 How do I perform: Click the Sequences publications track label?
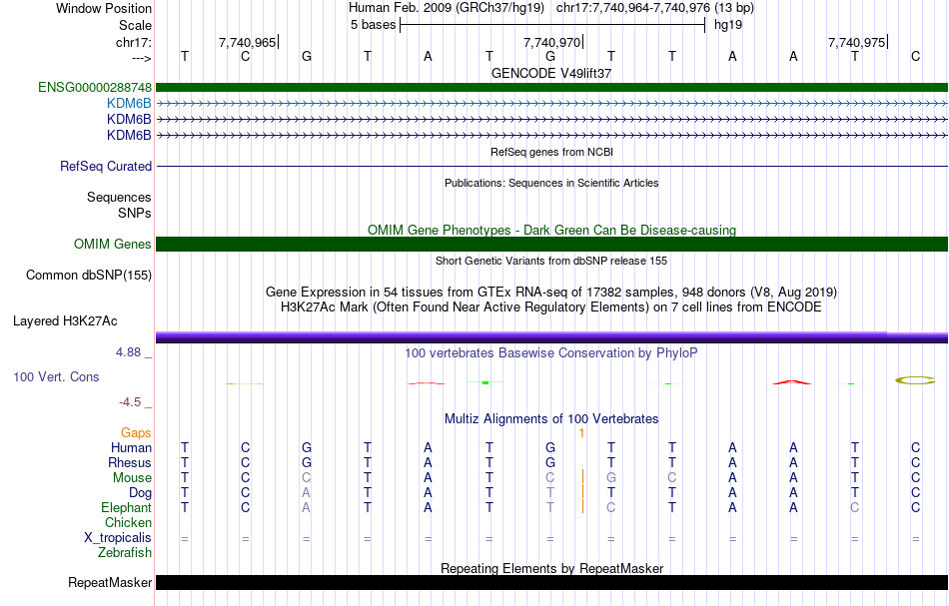[119, 197]
